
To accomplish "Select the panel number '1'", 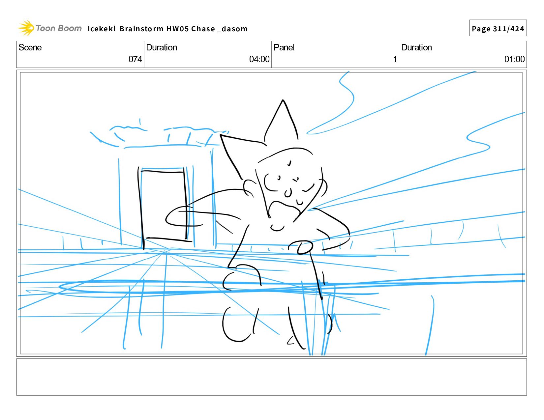I will coord(395,59).
